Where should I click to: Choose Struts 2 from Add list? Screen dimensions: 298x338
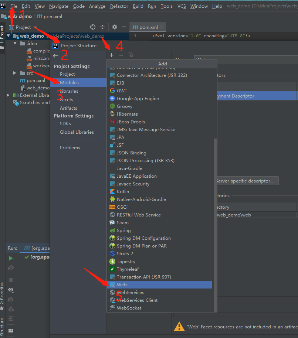160,254
